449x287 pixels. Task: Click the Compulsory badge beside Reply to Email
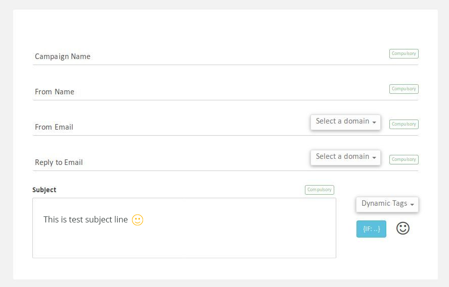pos(404,159)
